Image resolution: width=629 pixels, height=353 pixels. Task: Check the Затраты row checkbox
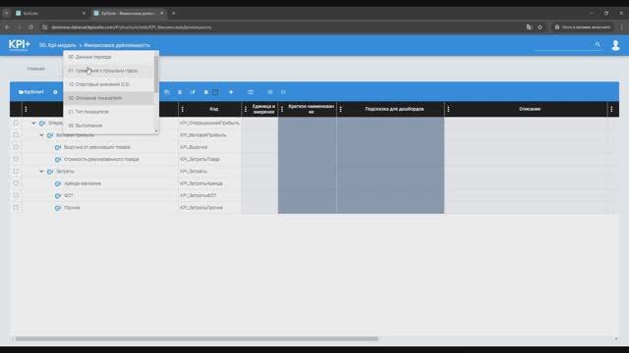click(x=16, y=171)
